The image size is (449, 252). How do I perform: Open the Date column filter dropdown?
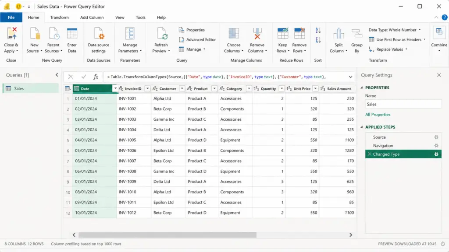pyautogui.click(x=115, y=88)
